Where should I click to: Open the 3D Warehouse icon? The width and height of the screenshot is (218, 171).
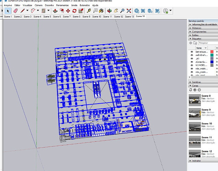[137, 11]
